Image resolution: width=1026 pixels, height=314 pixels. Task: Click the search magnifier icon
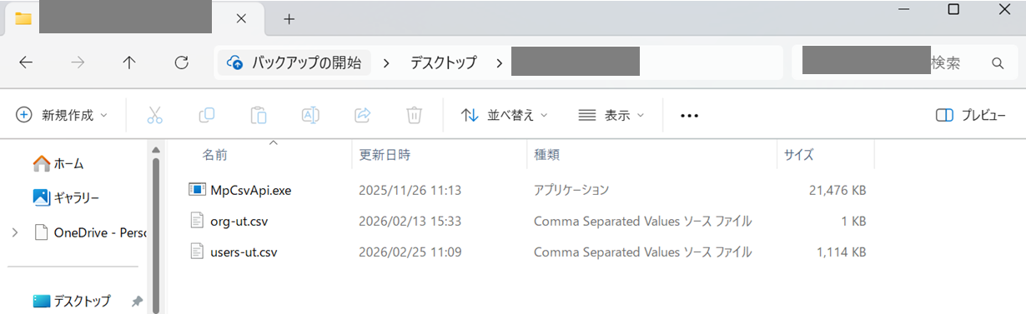[997, 63]
